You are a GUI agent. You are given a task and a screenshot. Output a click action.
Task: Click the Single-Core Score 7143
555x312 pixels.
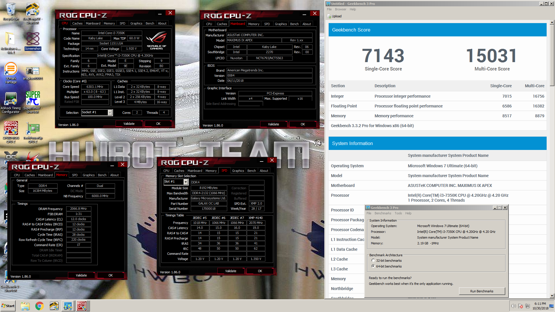383,55
